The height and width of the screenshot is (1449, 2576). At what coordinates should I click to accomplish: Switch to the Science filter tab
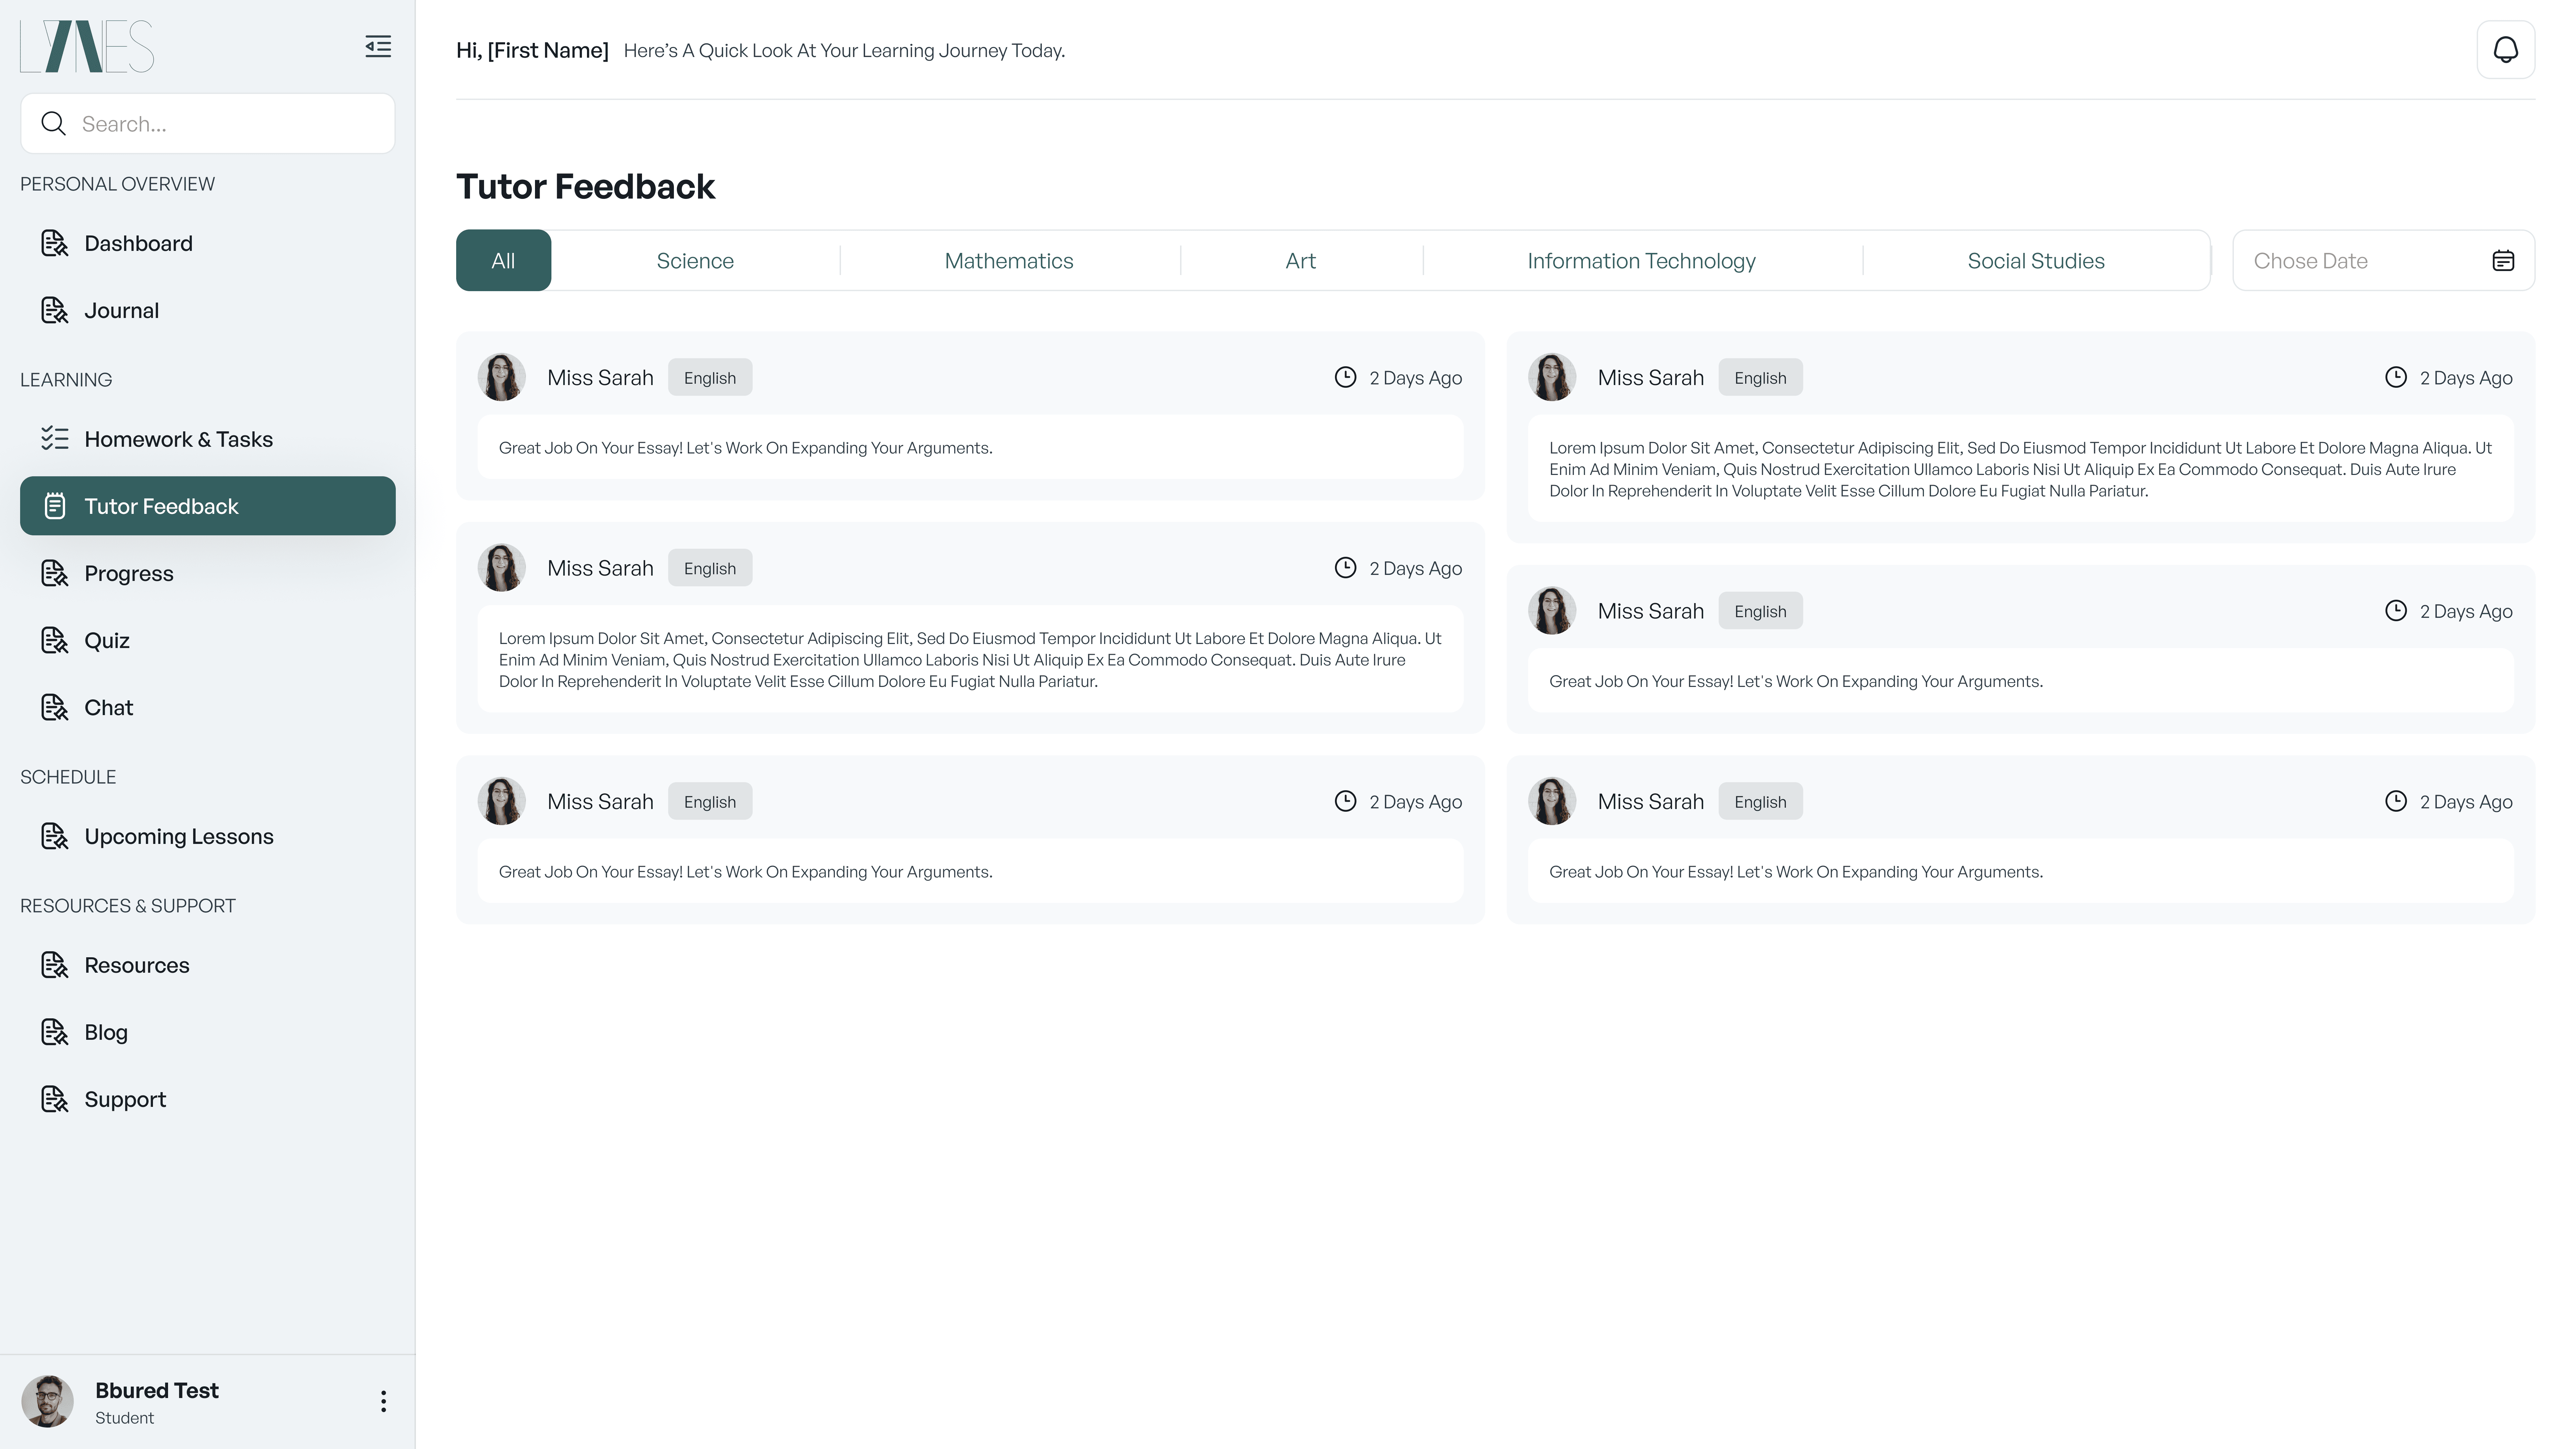[x=695, y=261]
